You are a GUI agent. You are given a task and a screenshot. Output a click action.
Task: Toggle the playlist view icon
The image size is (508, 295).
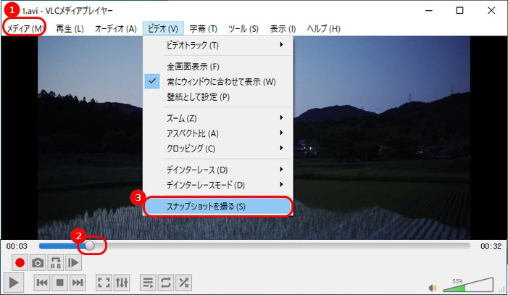(147, 282)
